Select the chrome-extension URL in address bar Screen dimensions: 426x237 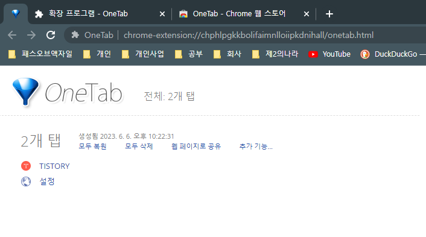[x=249, y=35]
